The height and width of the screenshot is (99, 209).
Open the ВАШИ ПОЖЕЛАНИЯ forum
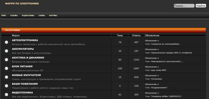point(25,84)
